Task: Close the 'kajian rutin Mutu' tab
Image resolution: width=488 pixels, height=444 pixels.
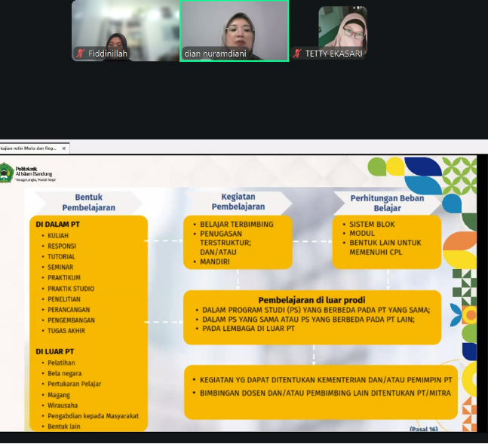Action: pos(64,149)
